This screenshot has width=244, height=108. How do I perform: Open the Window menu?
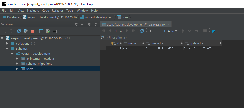click(x=82, y=11)
